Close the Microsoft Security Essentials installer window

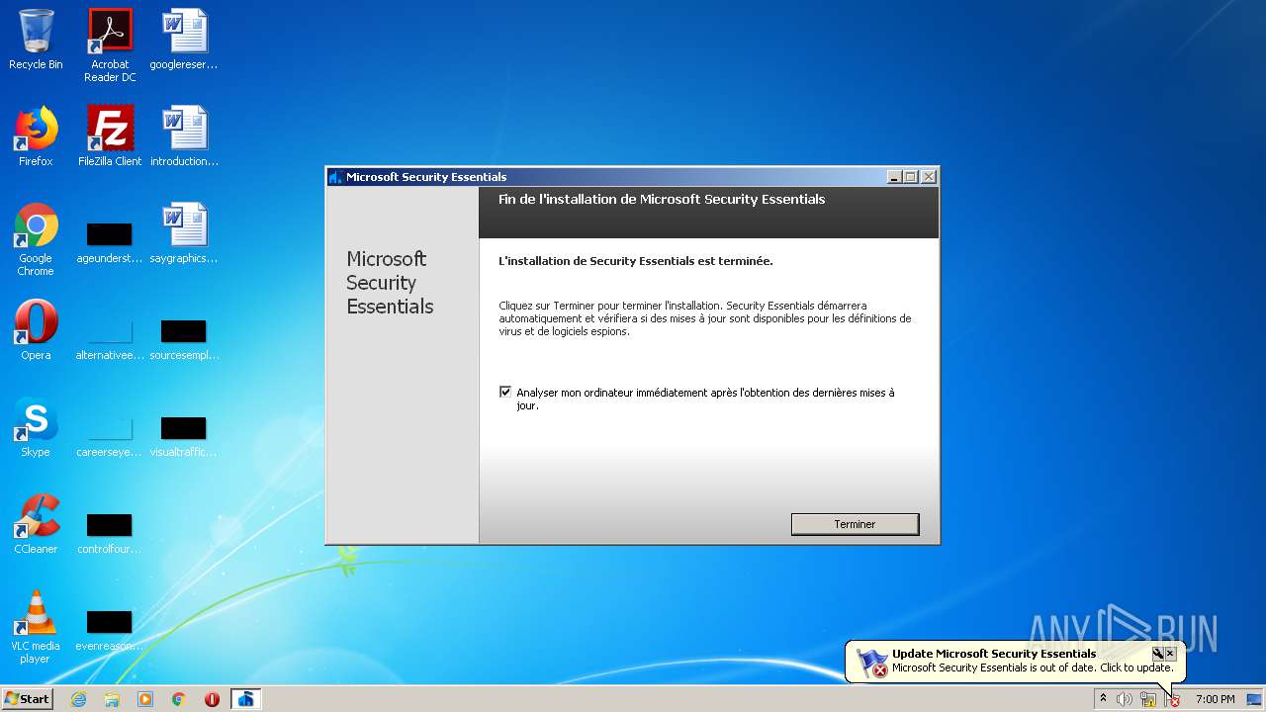(928, 177)
